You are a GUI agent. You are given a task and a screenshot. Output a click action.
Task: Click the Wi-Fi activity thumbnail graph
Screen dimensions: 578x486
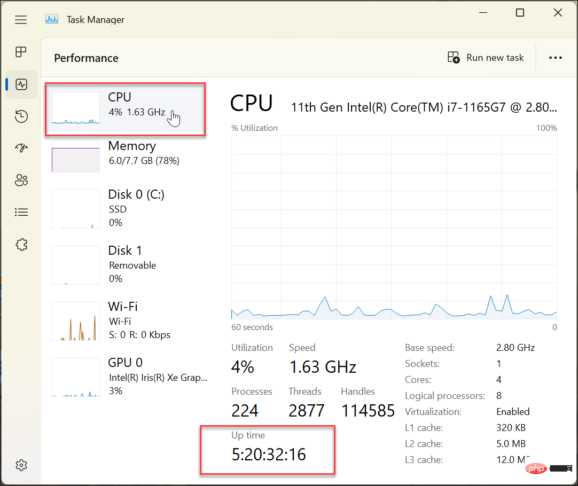pyautogui.click(x=75, y=320)
